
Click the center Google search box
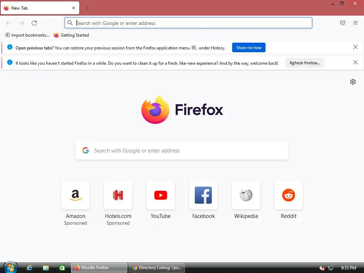[182, 151]
